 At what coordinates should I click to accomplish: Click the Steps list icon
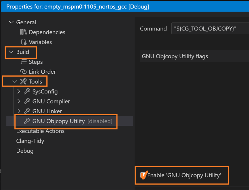tap(23, 62)
